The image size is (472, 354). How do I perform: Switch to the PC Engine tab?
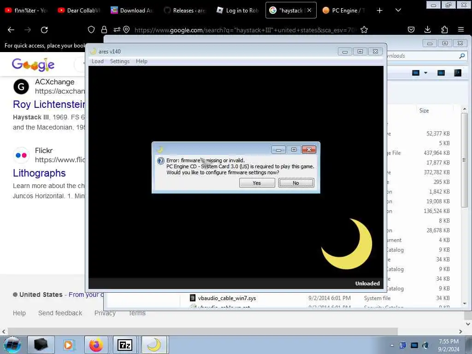click(344, 10)
